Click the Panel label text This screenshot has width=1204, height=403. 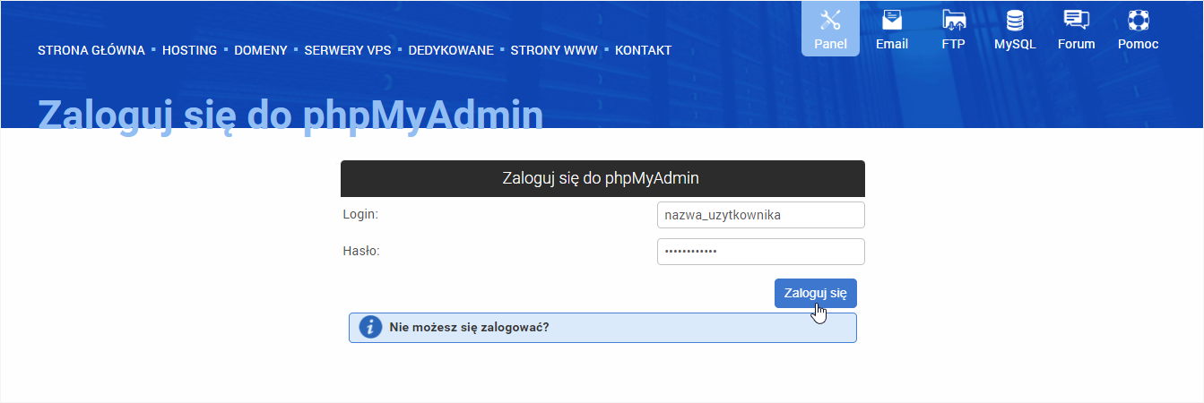(830, 44)
